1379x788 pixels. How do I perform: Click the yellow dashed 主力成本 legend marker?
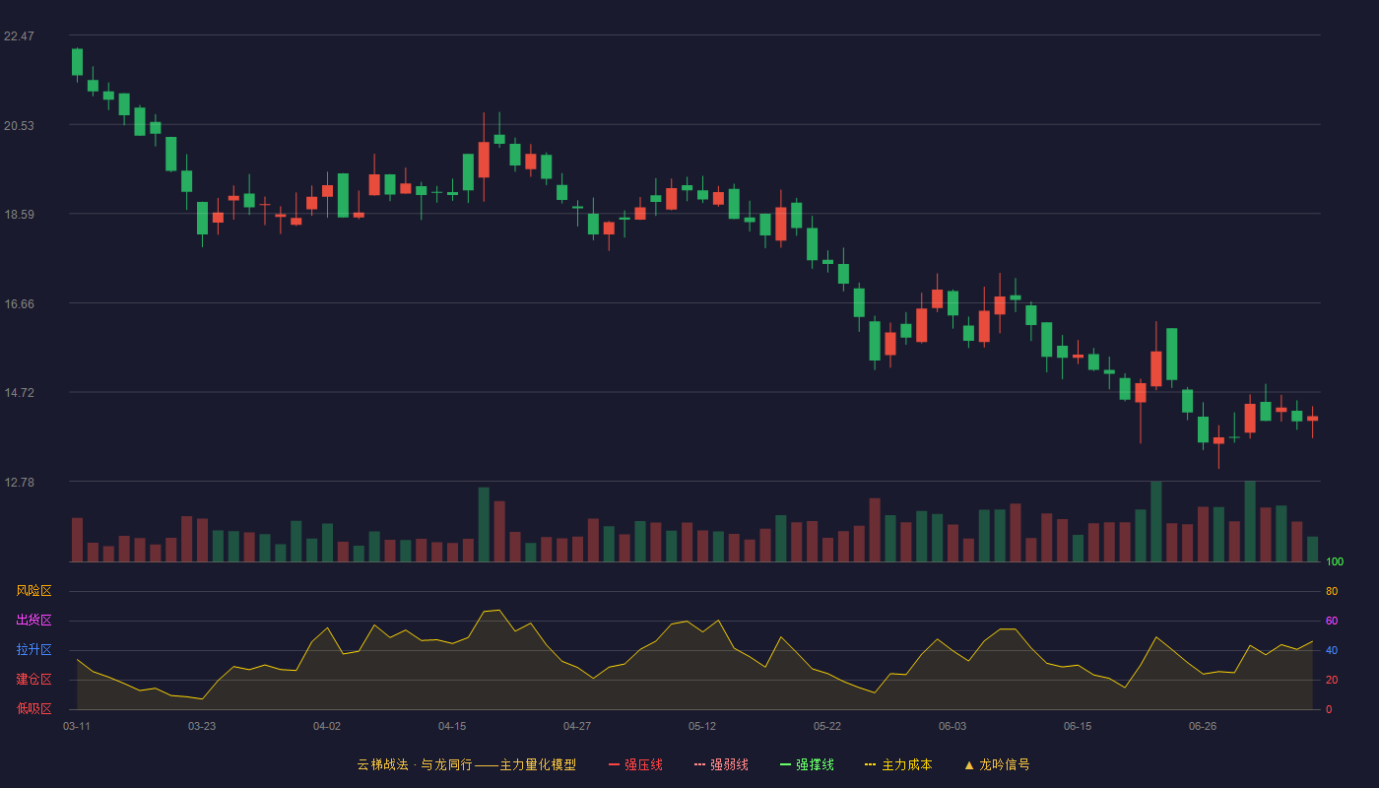tap(870, 764)
